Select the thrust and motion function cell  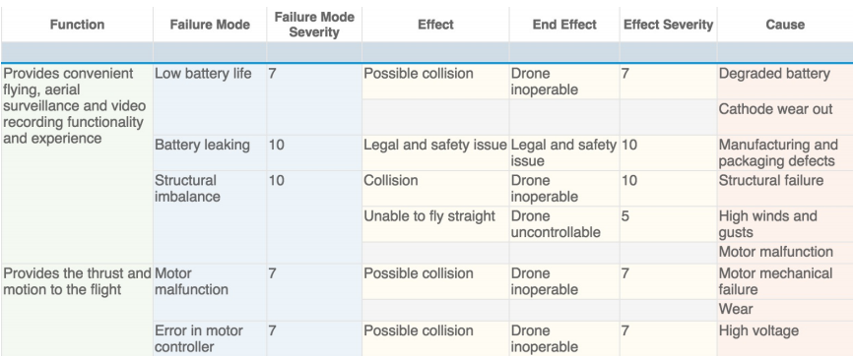coord(77,311)
